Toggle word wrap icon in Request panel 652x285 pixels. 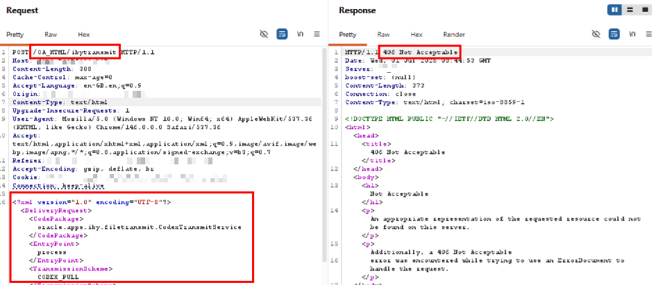[282, 34]
